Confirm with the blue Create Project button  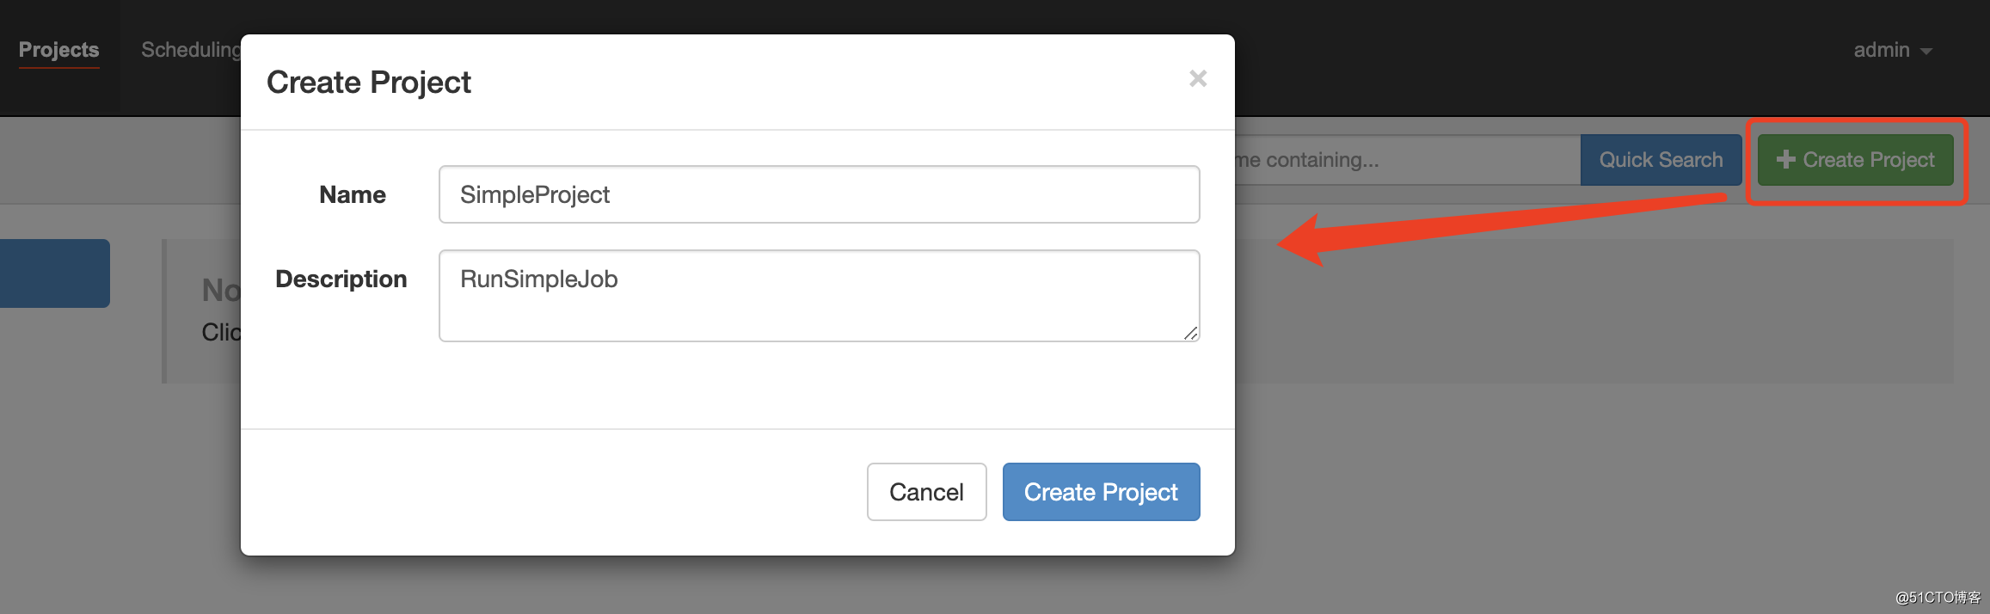click(x=1101, y=492)
